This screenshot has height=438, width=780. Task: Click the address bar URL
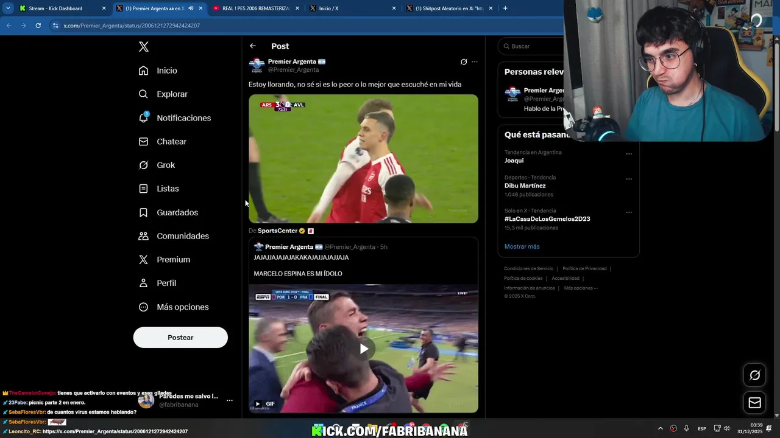(132, 26)
